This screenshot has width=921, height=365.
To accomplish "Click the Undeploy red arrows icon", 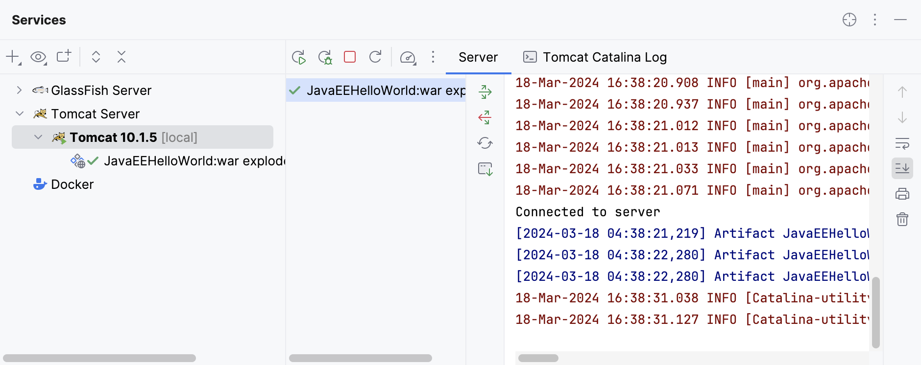I will pyautogui.click(x=485, y=117).
